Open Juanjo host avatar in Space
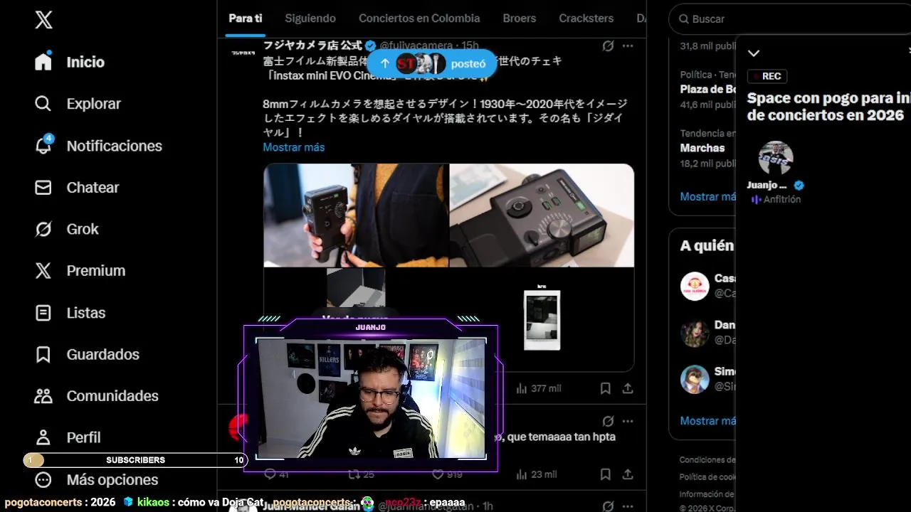This screenshot has width=911, height=512. point(775,158)
